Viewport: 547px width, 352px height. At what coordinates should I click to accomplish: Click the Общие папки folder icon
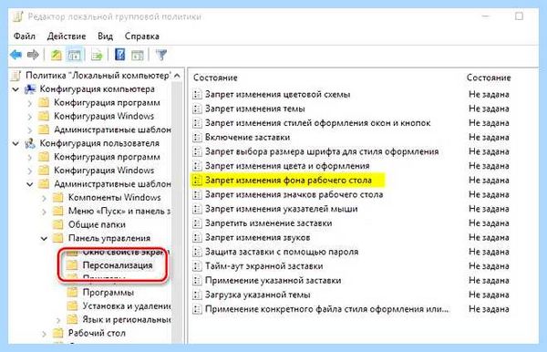click(58, 224)
